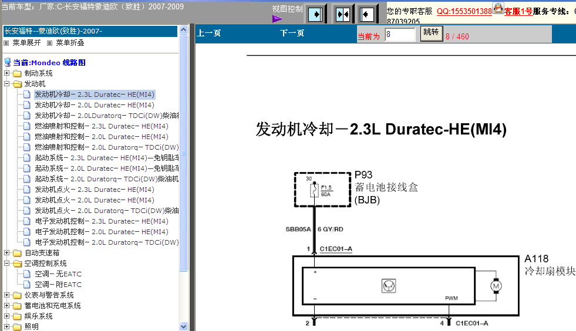Click the folder icon for 自动变速箱
576x331 pixels.
pos(17,253)
